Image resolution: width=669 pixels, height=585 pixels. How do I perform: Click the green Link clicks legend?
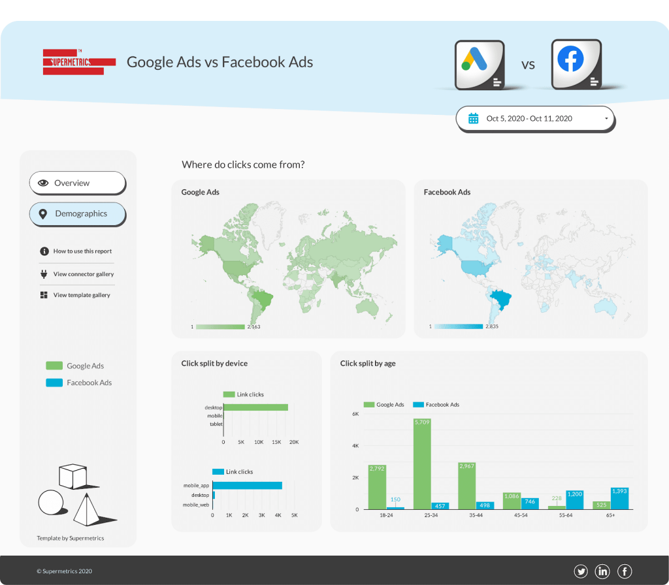coord(244,394)
